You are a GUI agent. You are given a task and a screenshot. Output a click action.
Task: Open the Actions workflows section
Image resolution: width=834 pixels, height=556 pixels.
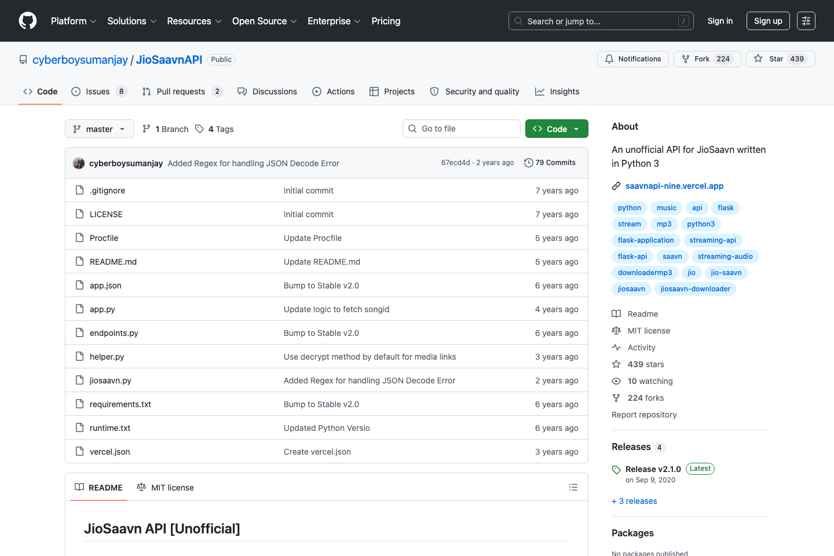(333, 92)
